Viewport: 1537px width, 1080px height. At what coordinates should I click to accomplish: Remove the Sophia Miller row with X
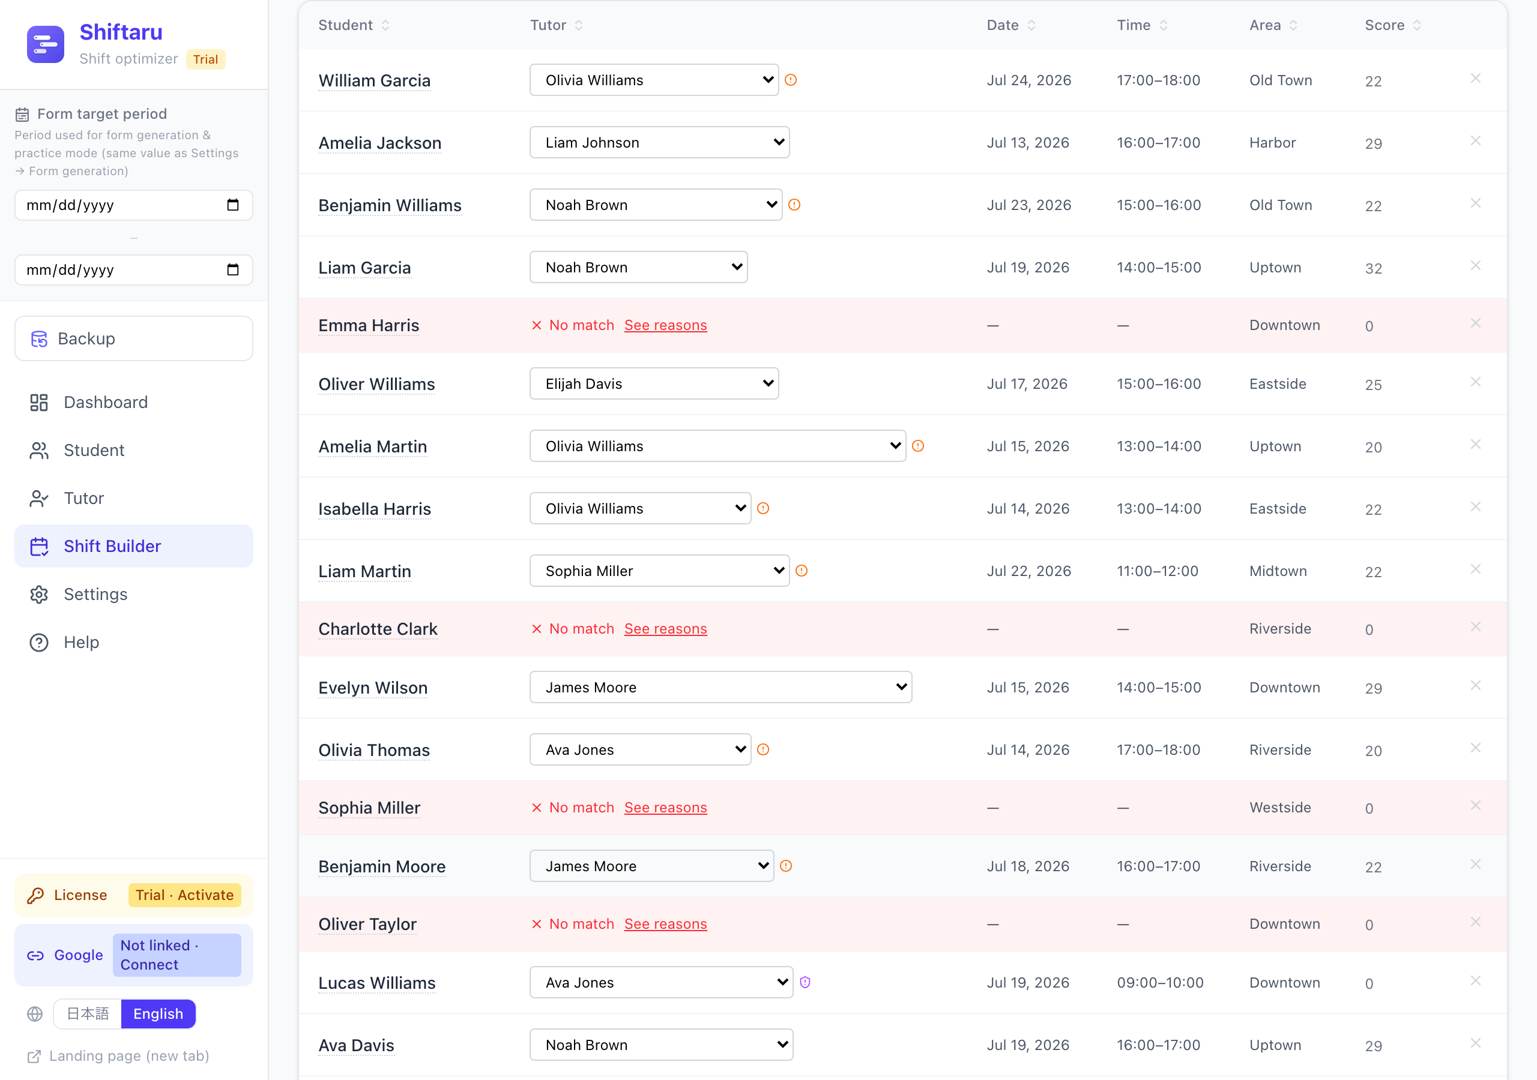click(x=1475, y=806)
